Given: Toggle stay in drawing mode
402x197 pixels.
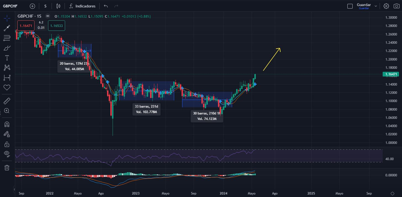Looking at the screenshot, I should pyautogui.click(x=7, y=134).
